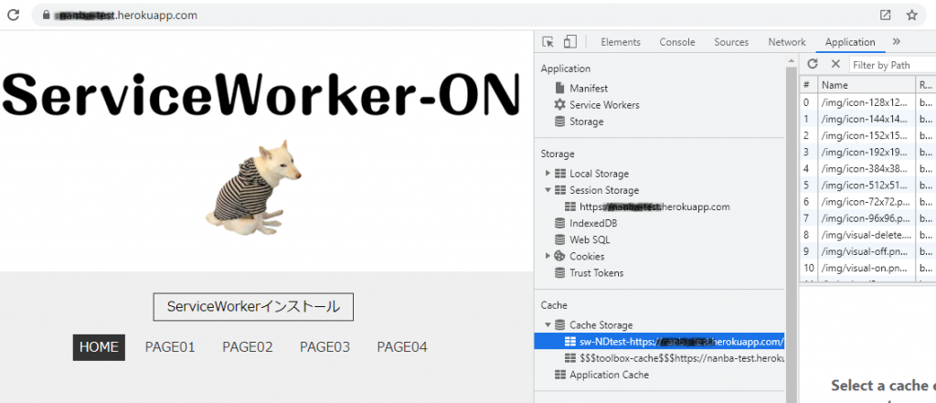Select row /img/icon-192x19...
This screenshot has width=936, height=403.
point(867,153)
